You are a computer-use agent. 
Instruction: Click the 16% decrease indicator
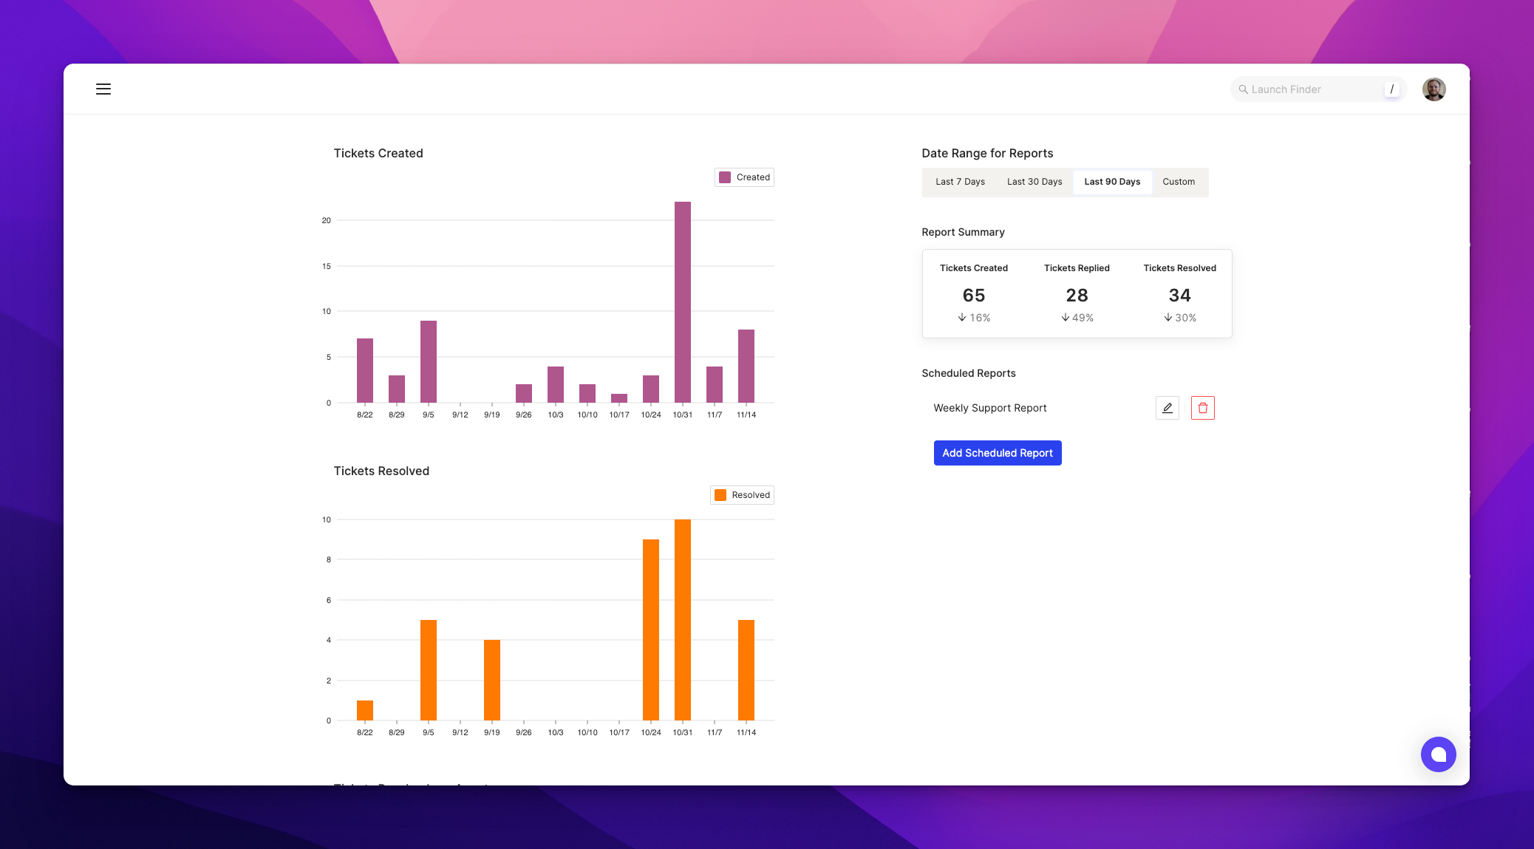click(x=973, y=318)
